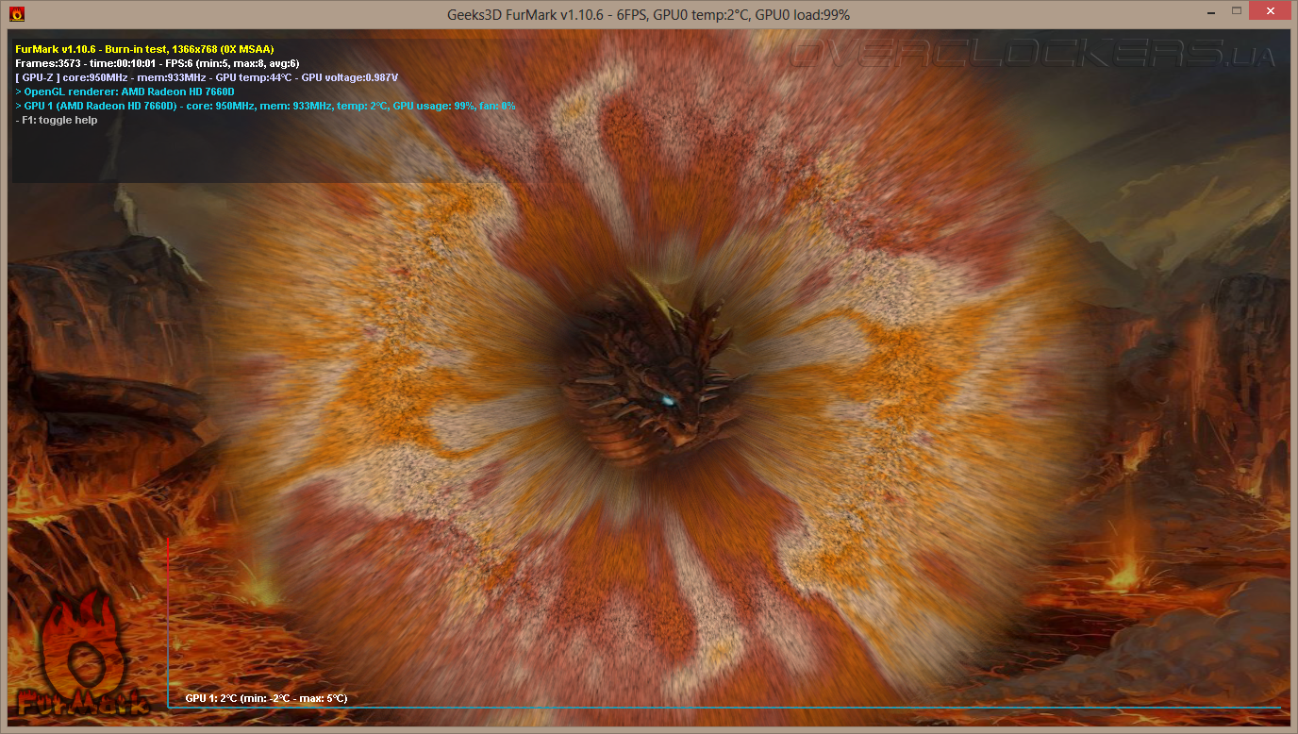Click the 'GPU 1 (AMD Radeon HD 7660D)' status line
The image size is (1298, 734).
pos(265,106)
